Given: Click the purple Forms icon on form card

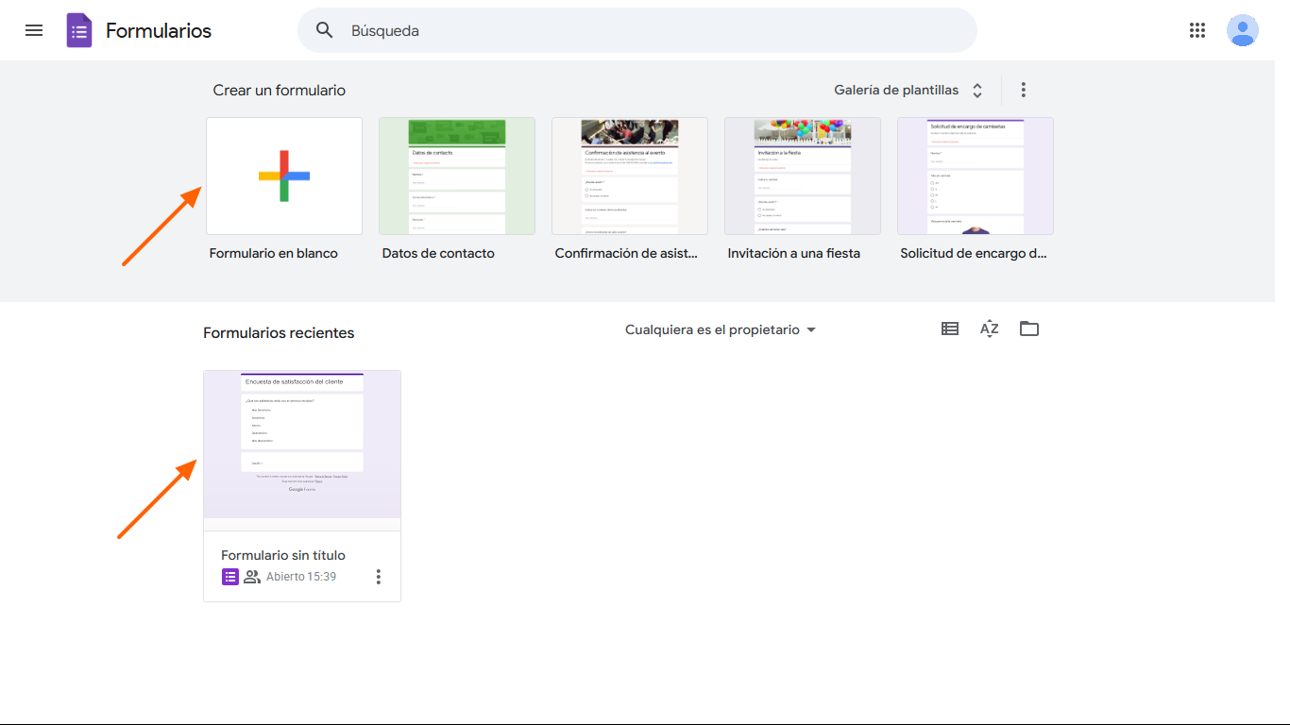Looking at the screenshot, I should (230, 577).
